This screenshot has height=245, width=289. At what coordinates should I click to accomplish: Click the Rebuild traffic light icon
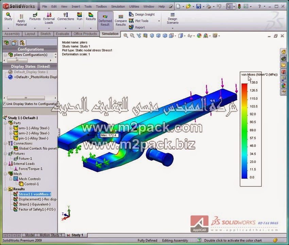[x=239, y=6]
